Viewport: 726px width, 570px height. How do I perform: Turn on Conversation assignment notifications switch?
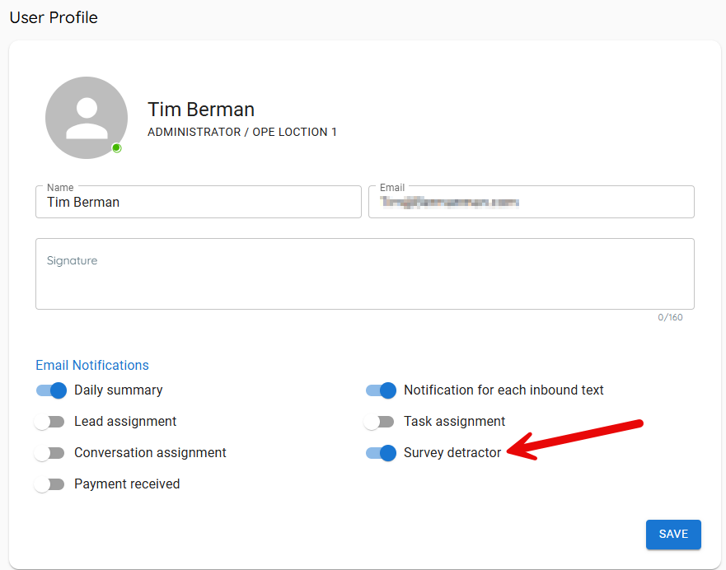(x=49, y=453)
